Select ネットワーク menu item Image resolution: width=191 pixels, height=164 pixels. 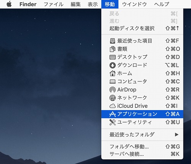click(x=142, y=98)
